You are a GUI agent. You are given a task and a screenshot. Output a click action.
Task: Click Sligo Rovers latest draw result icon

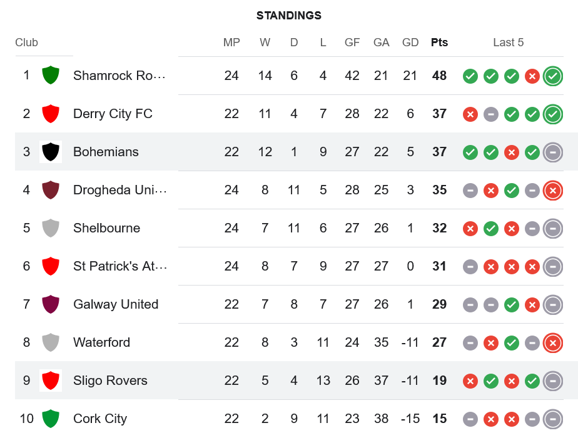pyautogui.click(x=553, y=381)
